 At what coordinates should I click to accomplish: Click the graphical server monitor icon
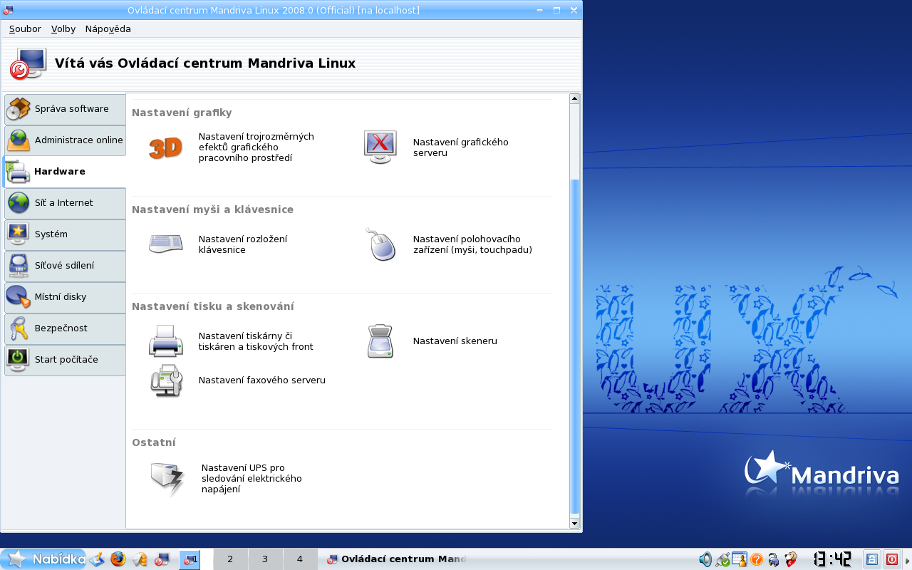(x=380, y=147)
